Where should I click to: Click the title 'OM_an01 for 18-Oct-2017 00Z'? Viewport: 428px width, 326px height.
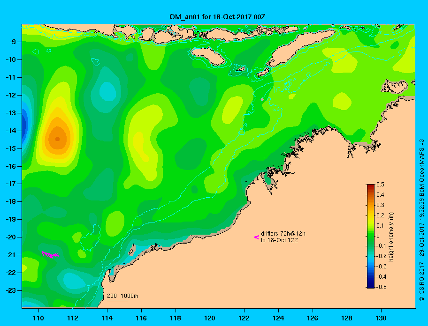217,17
